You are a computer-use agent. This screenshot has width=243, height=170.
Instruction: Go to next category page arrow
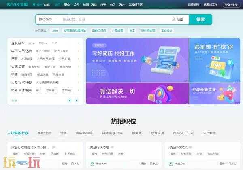point(77,100)
